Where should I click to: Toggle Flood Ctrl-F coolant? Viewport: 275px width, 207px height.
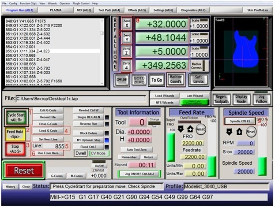pos(89,147)
